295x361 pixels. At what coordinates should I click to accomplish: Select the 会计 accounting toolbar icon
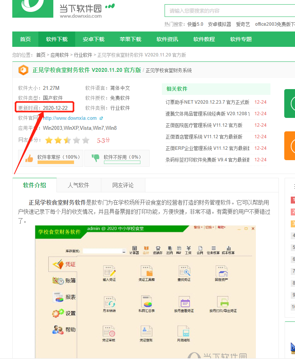[x=146, y=250]
